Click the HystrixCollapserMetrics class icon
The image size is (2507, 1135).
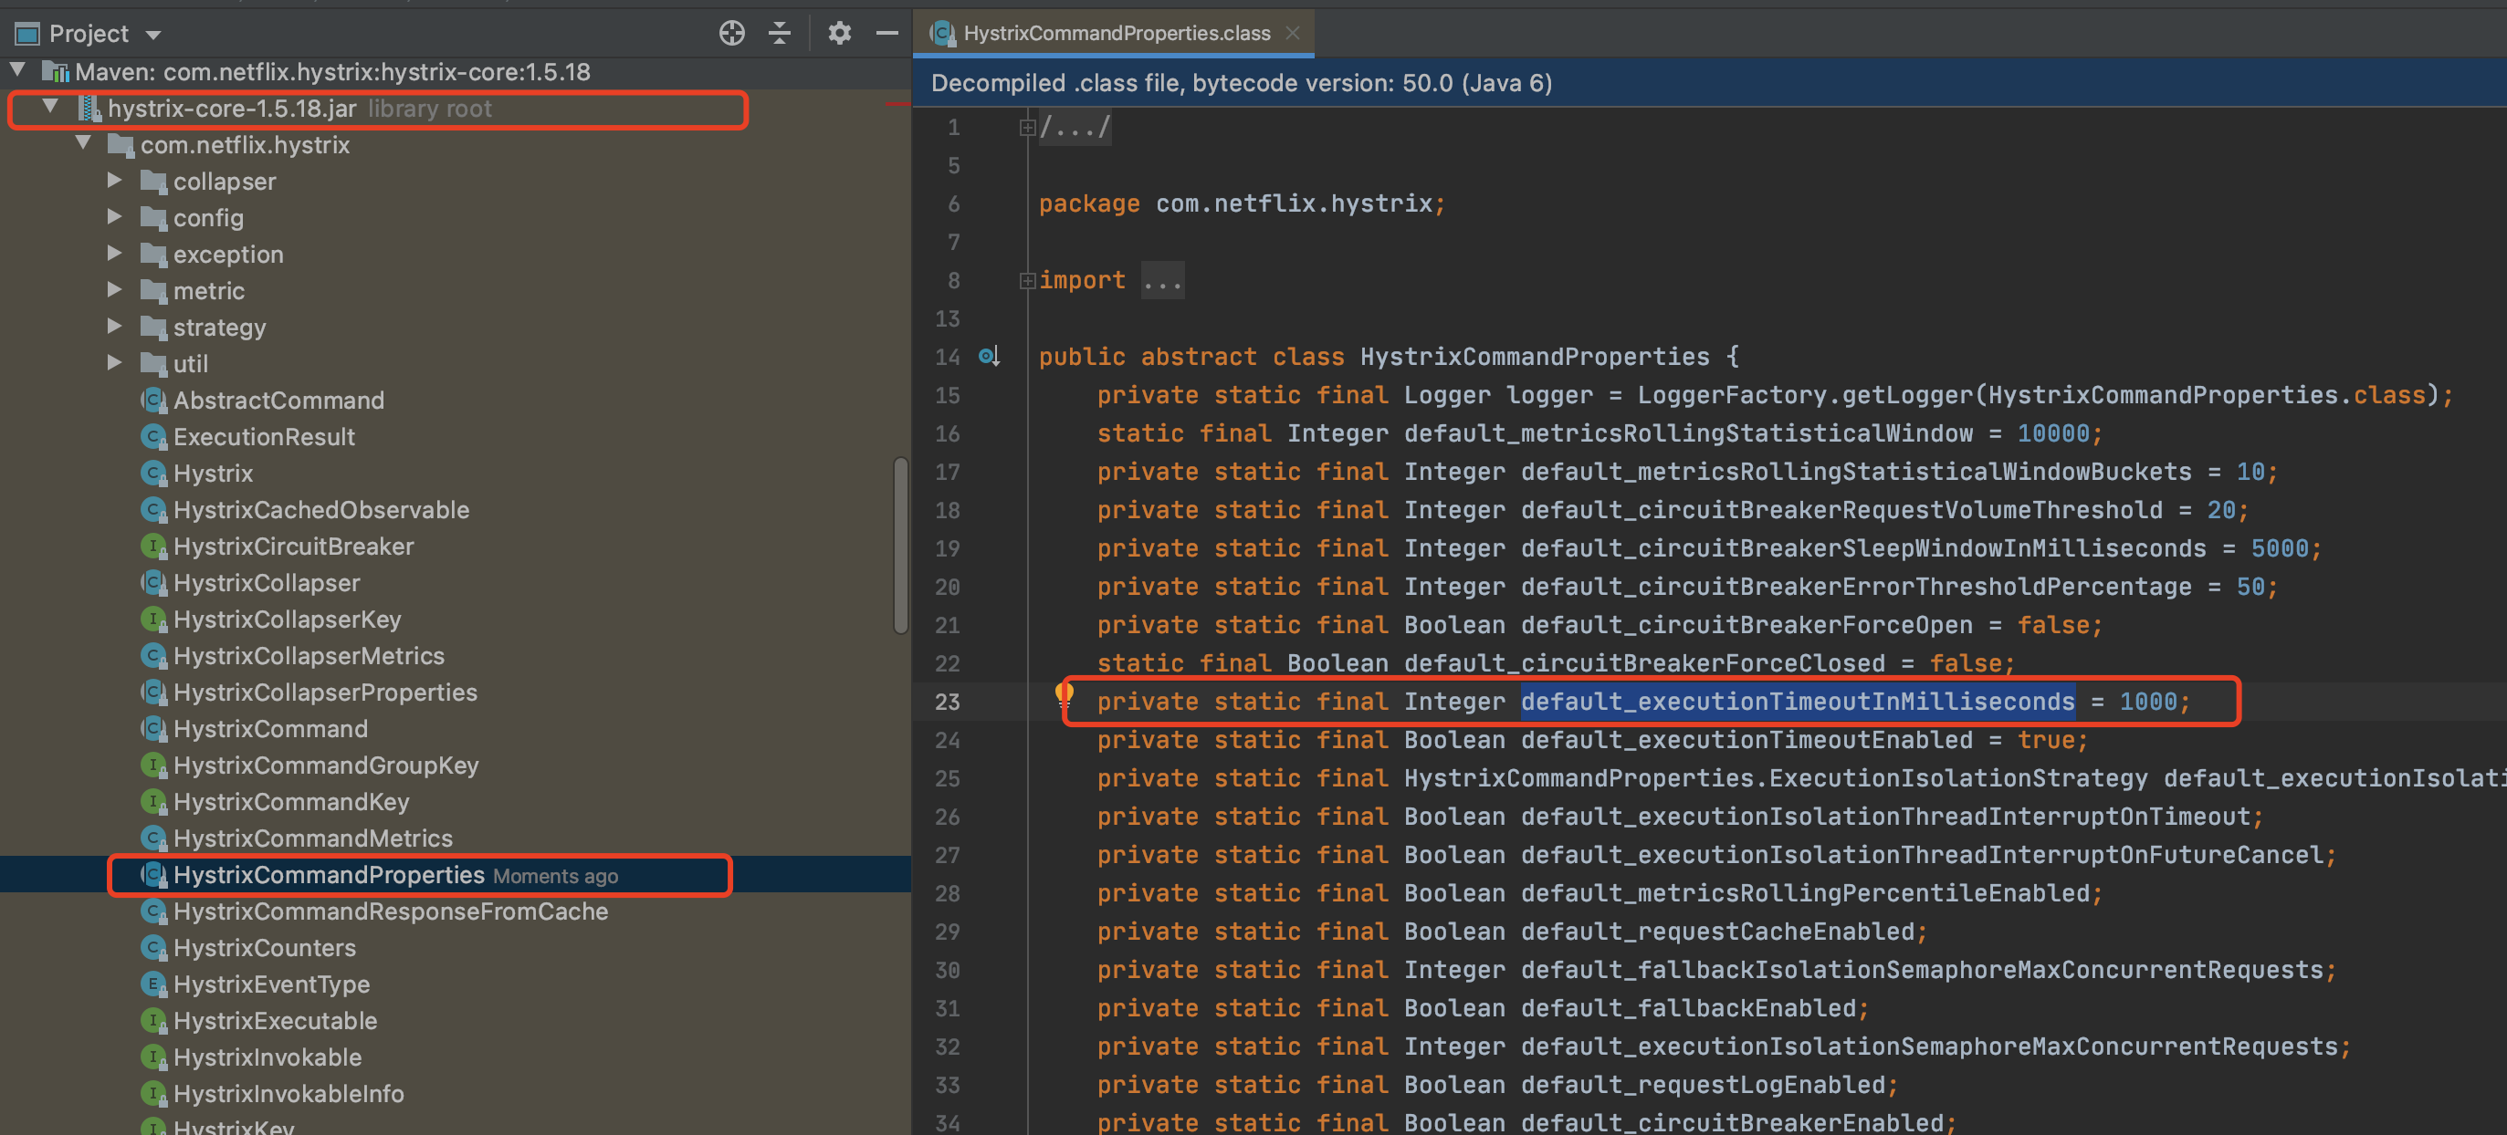coord(153,655)
